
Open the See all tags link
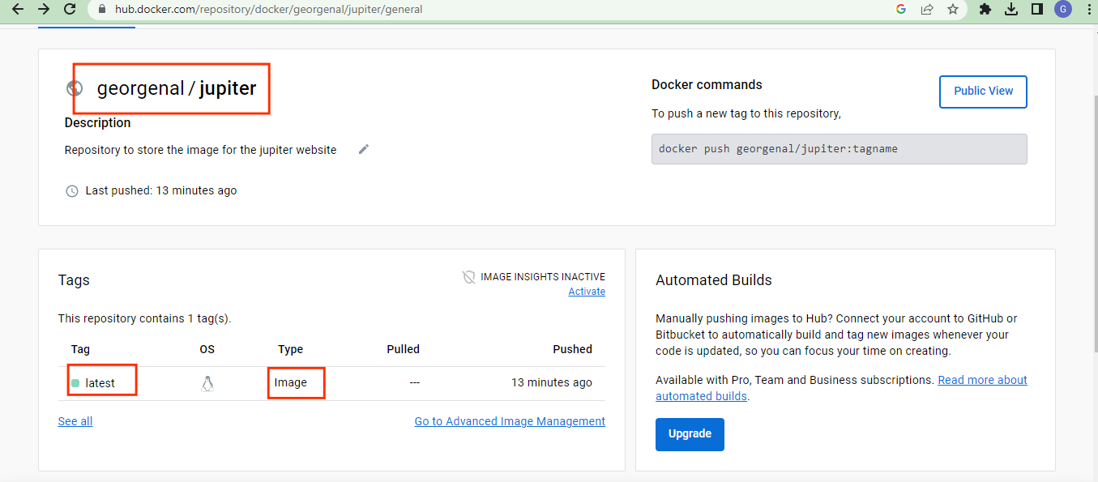click(75, 421)
